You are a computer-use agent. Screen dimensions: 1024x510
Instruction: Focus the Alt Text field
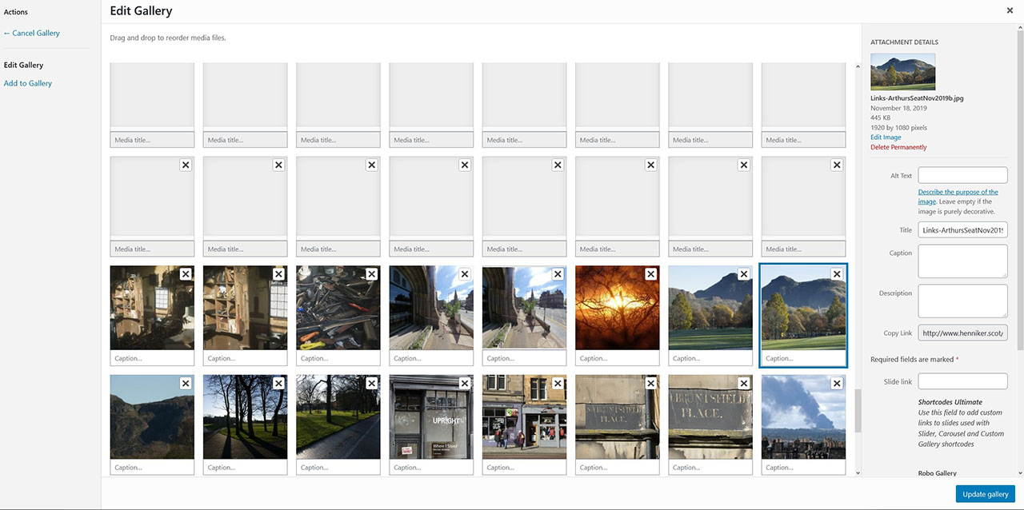[x=962, y=175]
